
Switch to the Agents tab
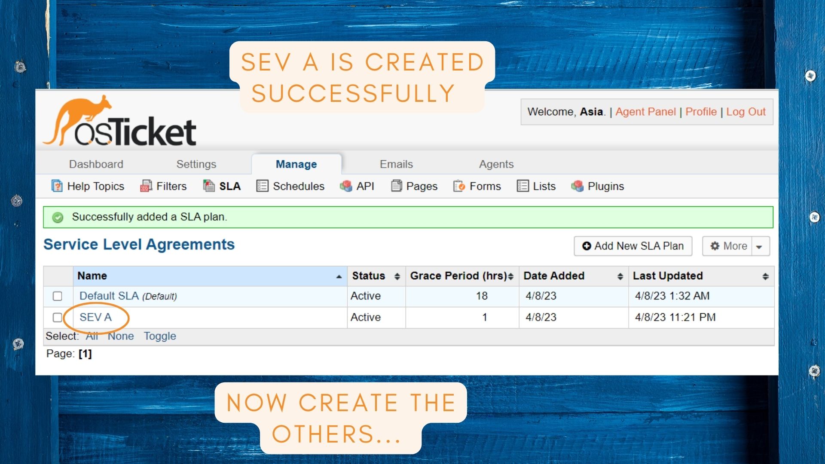[x=496, y=164]
